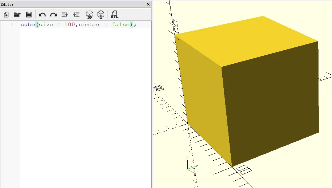Click line number 1 in the gutter
This screenshot has height=188, width=332.
[12, 24]
